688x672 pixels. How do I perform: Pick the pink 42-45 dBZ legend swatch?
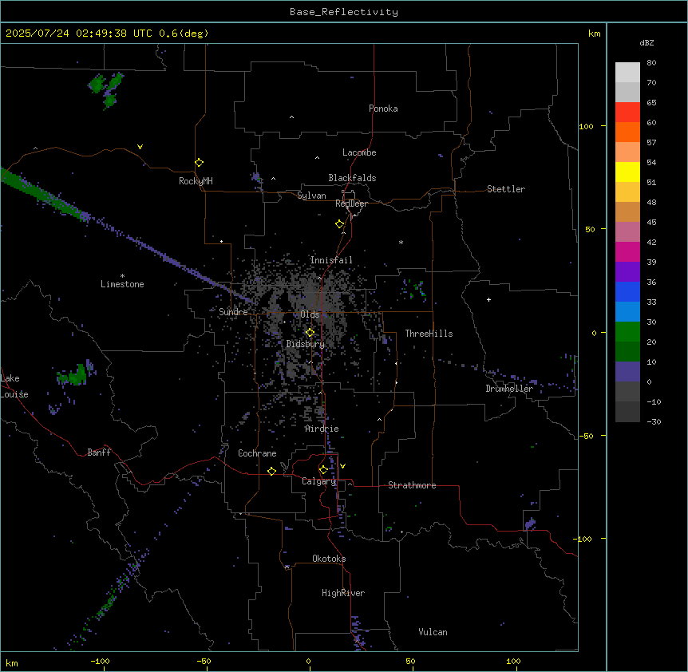tap(627, 232)
